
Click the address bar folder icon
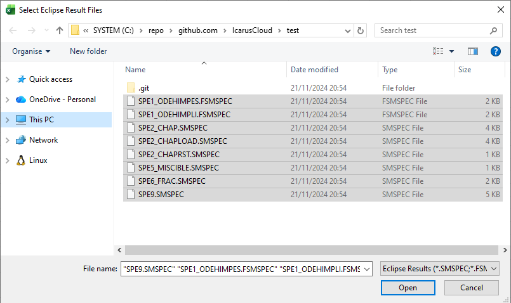(x=75, y=30)
